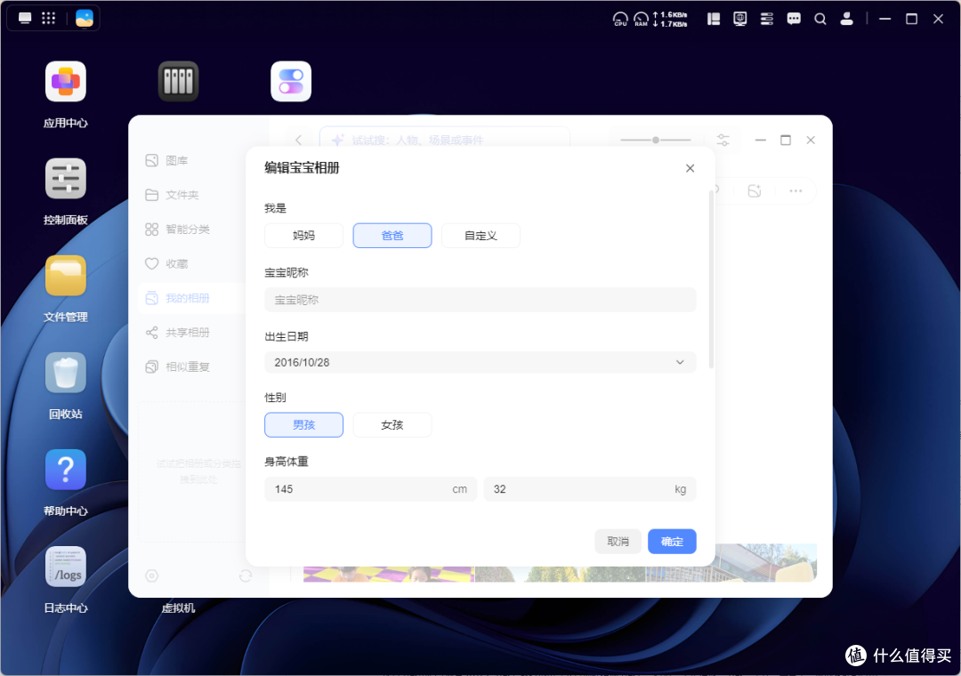This screenshot has width=961, height=676.
Task: Click the photo app icon in top bar
Action: coord(85,18)
